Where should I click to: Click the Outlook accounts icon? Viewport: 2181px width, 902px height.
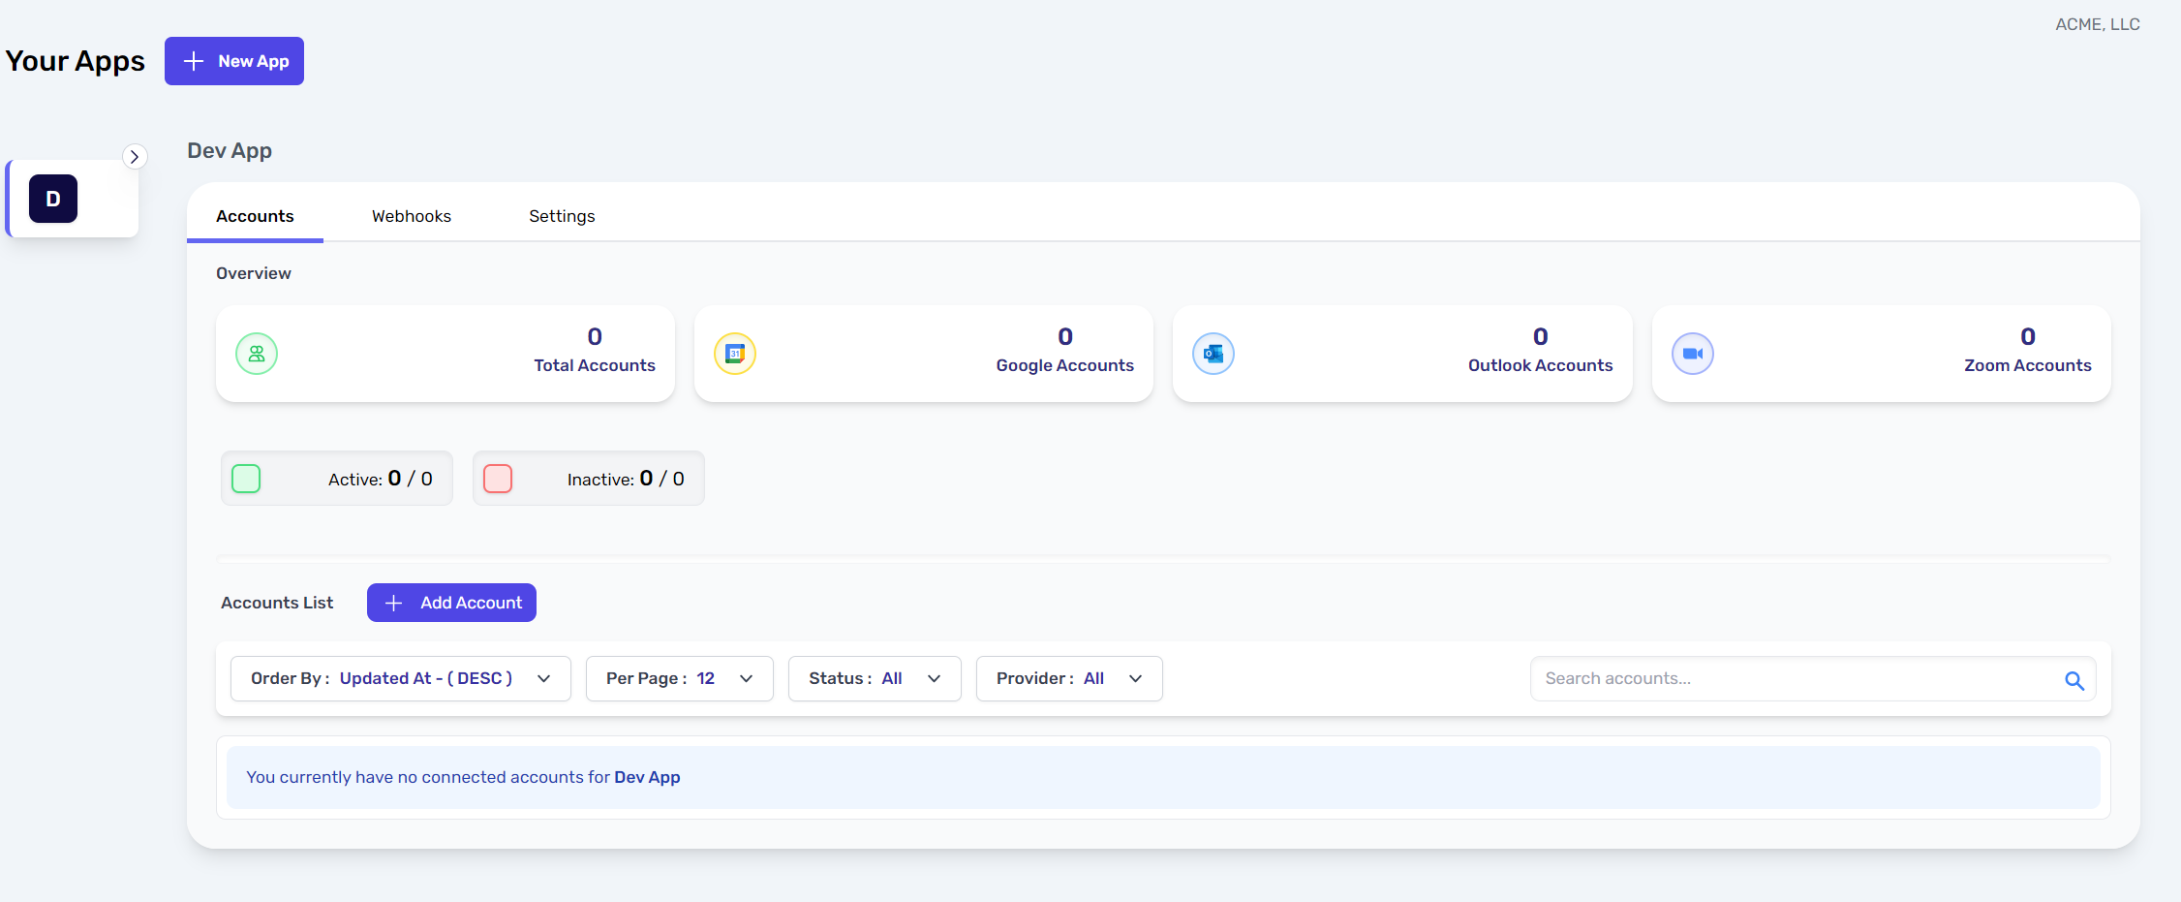1213,354
